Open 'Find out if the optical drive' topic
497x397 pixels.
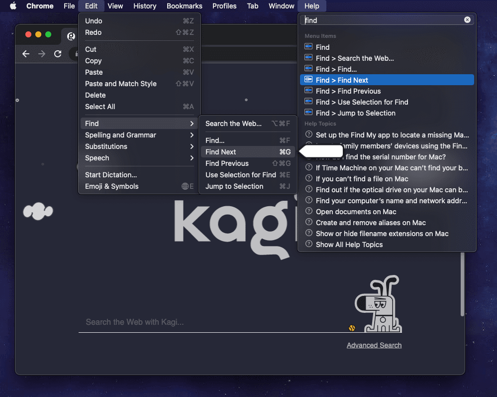click(387, 189)
